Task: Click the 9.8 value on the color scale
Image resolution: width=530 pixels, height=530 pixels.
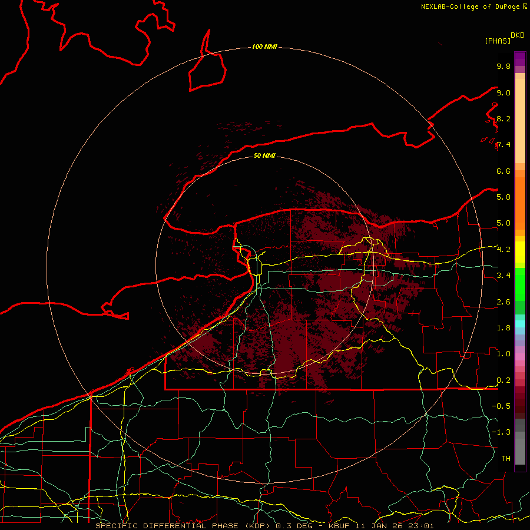Action: pyautogui.click(x=503, y=67)
